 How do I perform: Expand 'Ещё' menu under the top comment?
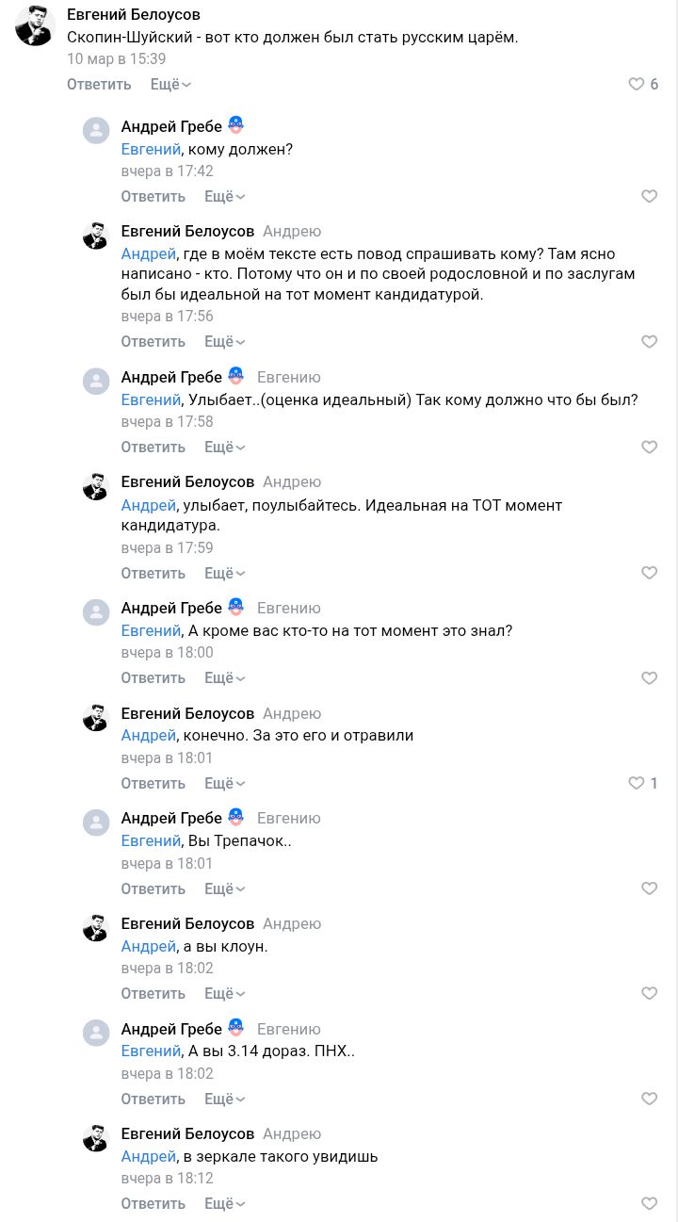170,85
